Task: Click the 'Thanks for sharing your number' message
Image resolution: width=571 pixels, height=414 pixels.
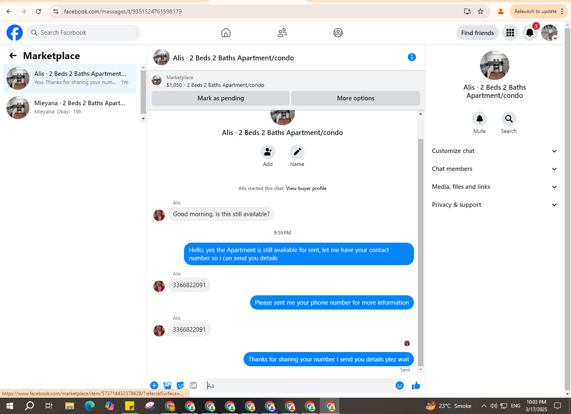Action: tap(329, 359)
